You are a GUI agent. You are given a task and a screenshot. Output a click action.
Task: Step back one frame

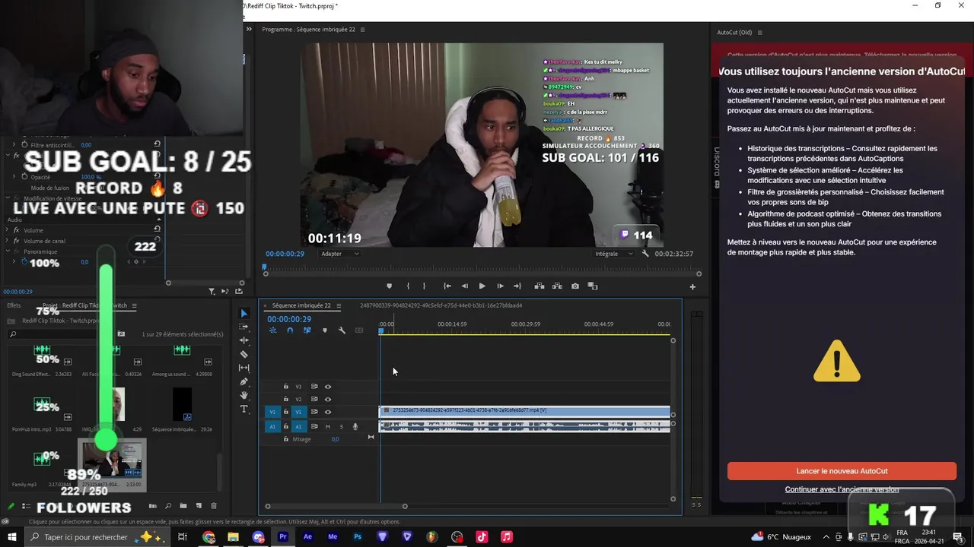[x=464, y=286]
